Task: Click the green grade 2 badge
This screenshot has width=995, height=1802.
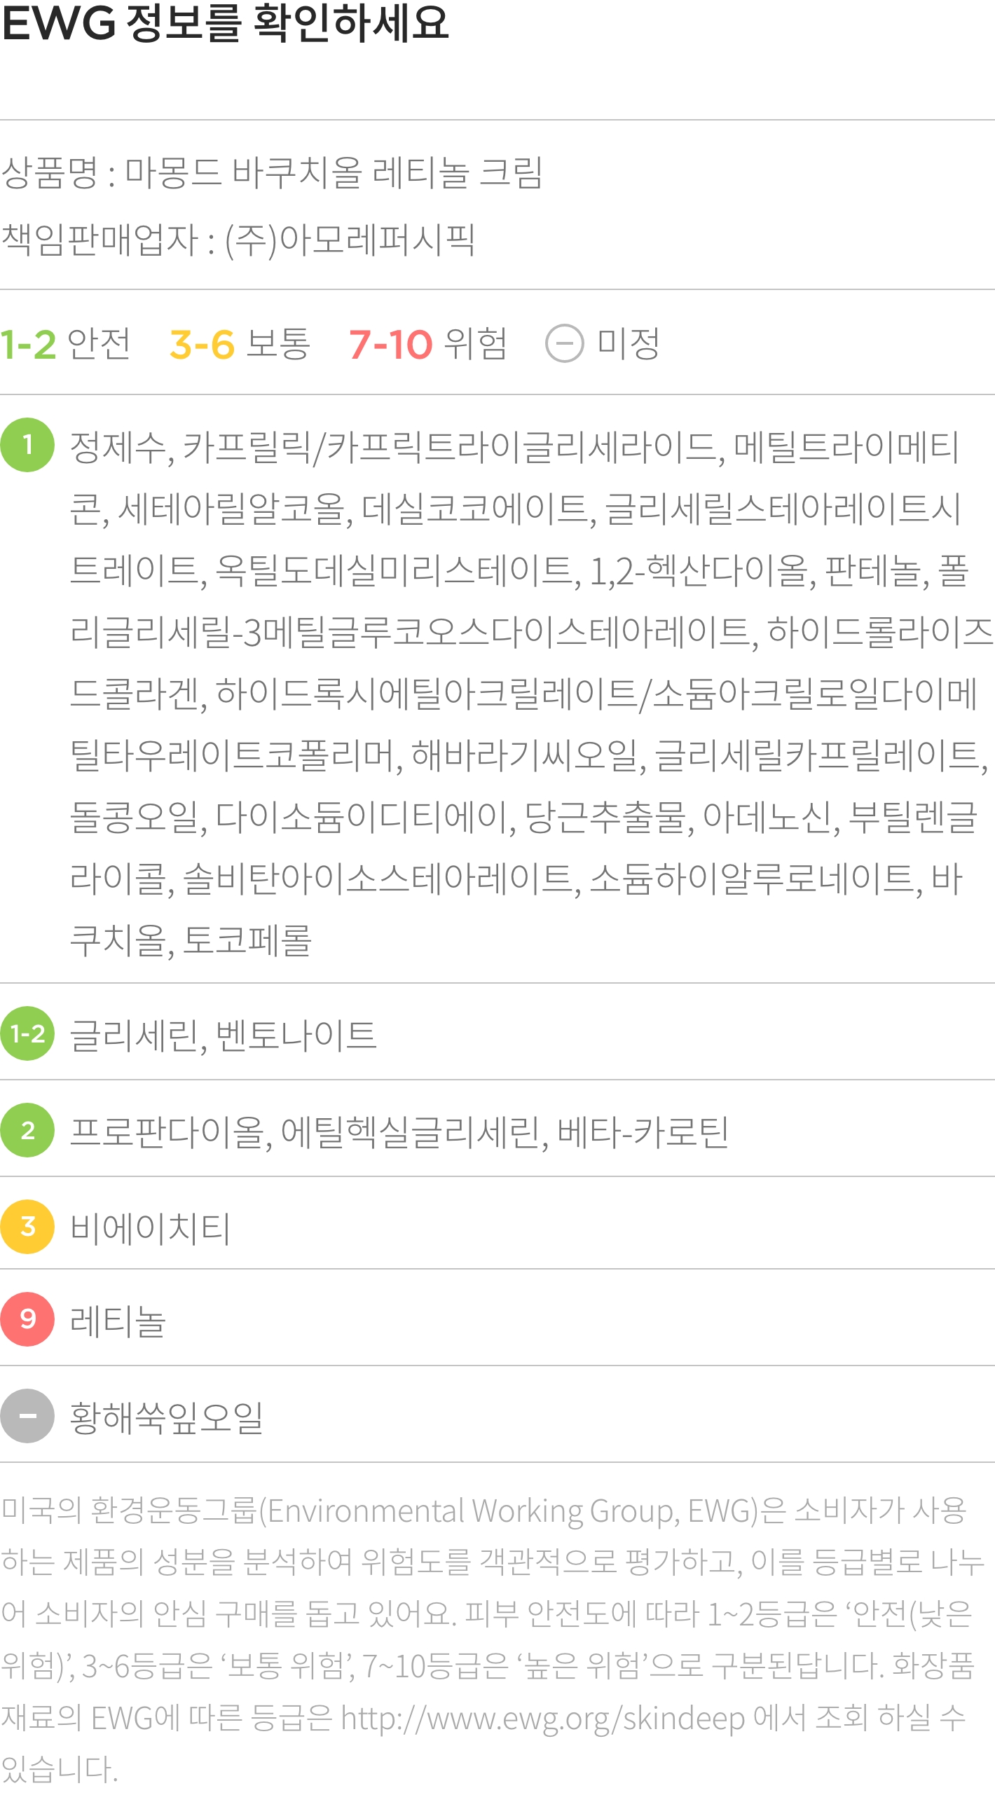Action: point(27,1130)
